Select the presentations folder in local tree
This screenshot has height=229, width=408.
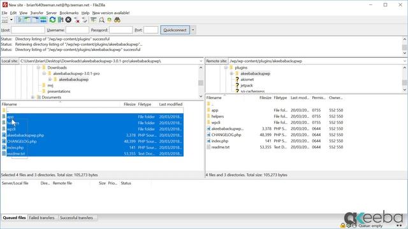[x=59, y=92]
